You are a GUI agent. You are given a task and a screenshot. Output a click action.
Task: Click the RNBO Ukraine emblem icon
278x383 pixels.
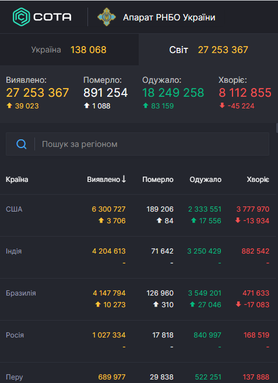[107, 17]
